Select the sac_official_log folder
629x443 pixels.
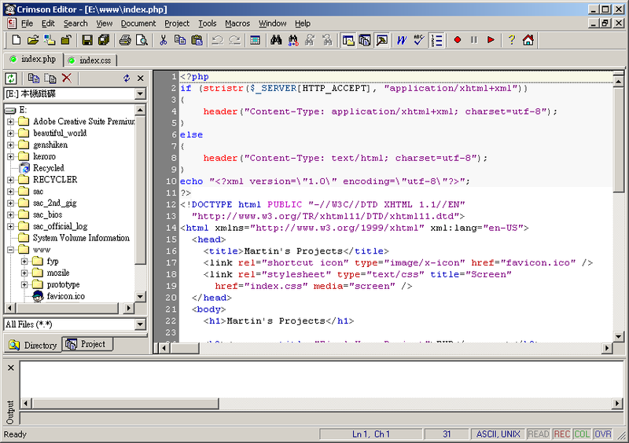60,226
